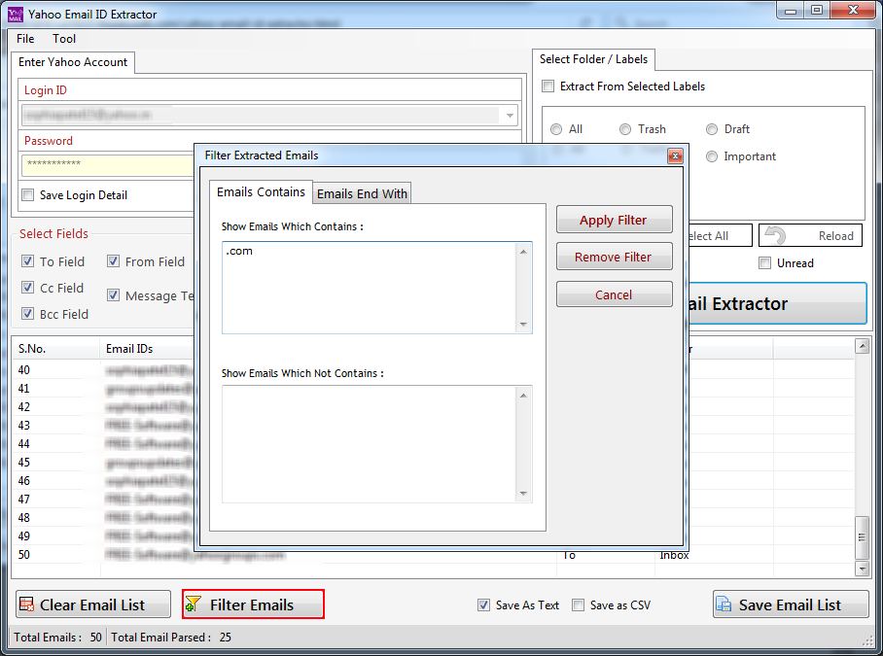Click the Clear Email List button
Image resolution: width=883 pixels, height=656 pixels.
[93, 604]
